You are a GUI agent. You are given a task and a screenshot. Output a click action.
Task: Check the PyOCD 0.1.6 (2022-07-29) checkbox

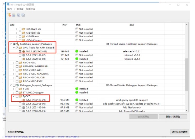(x=20, y=100)
